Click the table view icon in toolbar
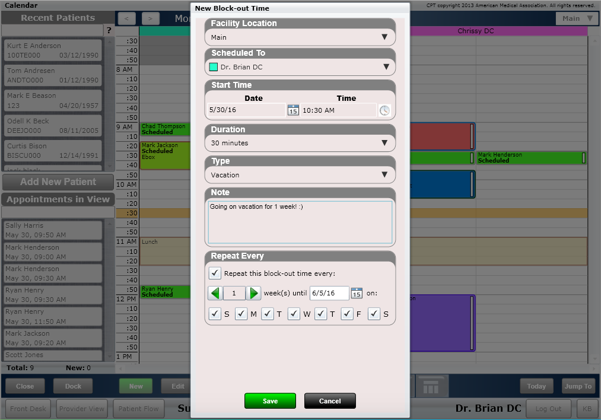The width and height of the screenshot is (601, 420). (x=431, y=386)
